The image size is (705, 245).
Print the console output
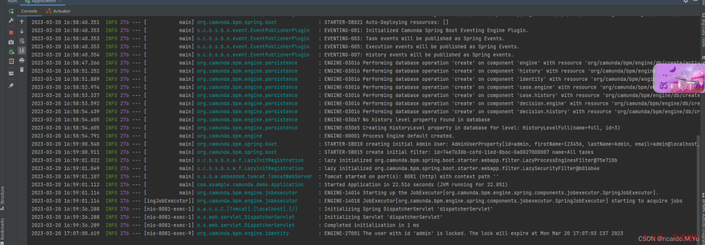coord(22,60)
